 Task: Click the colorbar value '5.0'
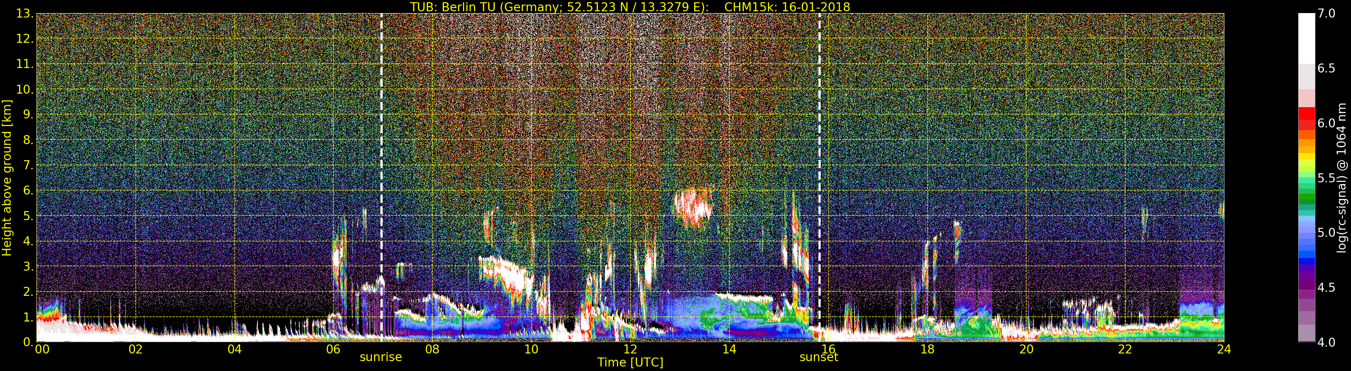pos(1326,232)
